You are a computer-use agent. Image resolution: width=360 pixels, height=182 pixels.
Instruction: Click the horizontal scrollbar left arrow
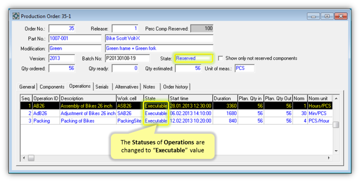pyautogui.click(x=24, y=158)
